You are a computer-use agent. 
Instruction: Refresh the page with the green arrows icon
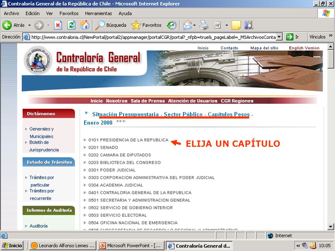pyautogui.click(x=71, y=25)
